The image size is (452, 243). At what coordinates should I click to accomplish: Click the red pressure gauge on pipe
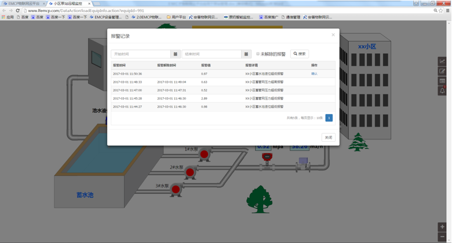[267, 158]
